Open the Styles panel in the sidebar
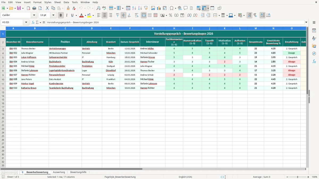The height and width of the screenshot is (179, 319). [314, 38]
